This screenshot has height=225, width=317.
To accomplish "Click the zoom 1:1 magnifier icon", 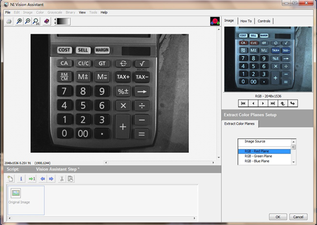I will (x=36, y=21).
